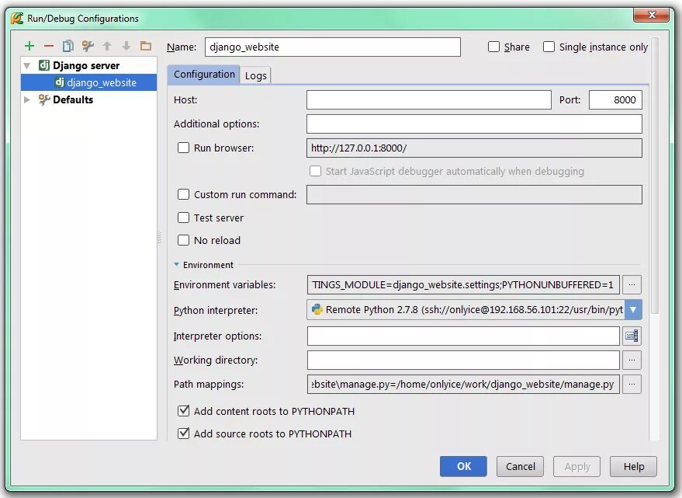Remove the selected configuration with the minus icon
The image size is (682, 498).
(49, 46)
